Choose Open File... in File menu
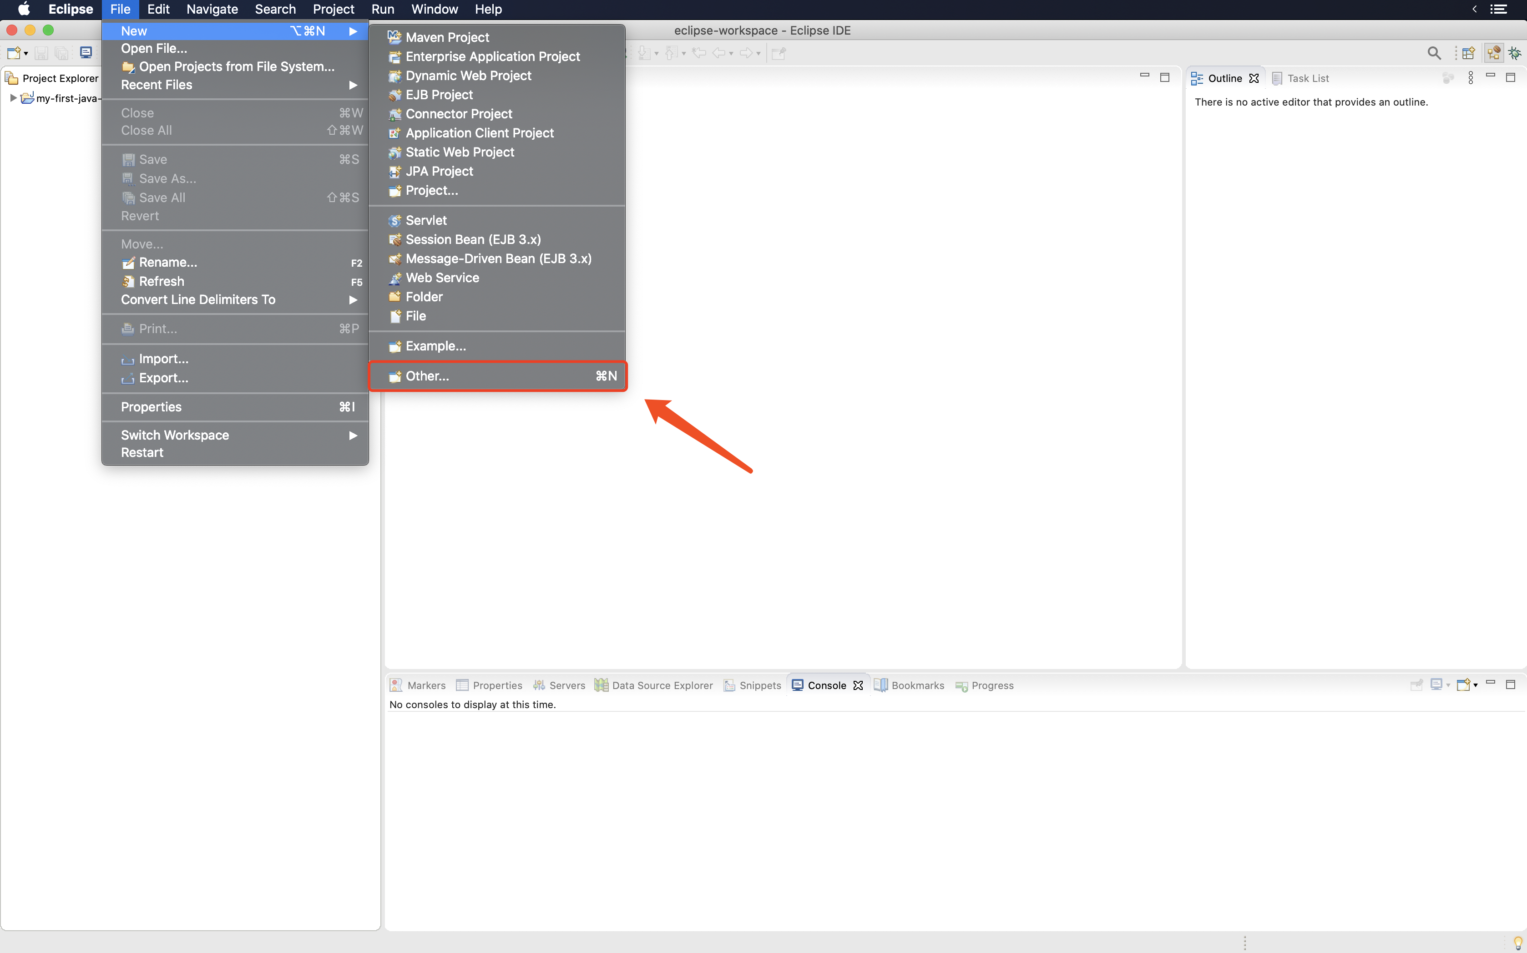The width and height of the screenshot is (1527, 953). [x=235, y=49]
